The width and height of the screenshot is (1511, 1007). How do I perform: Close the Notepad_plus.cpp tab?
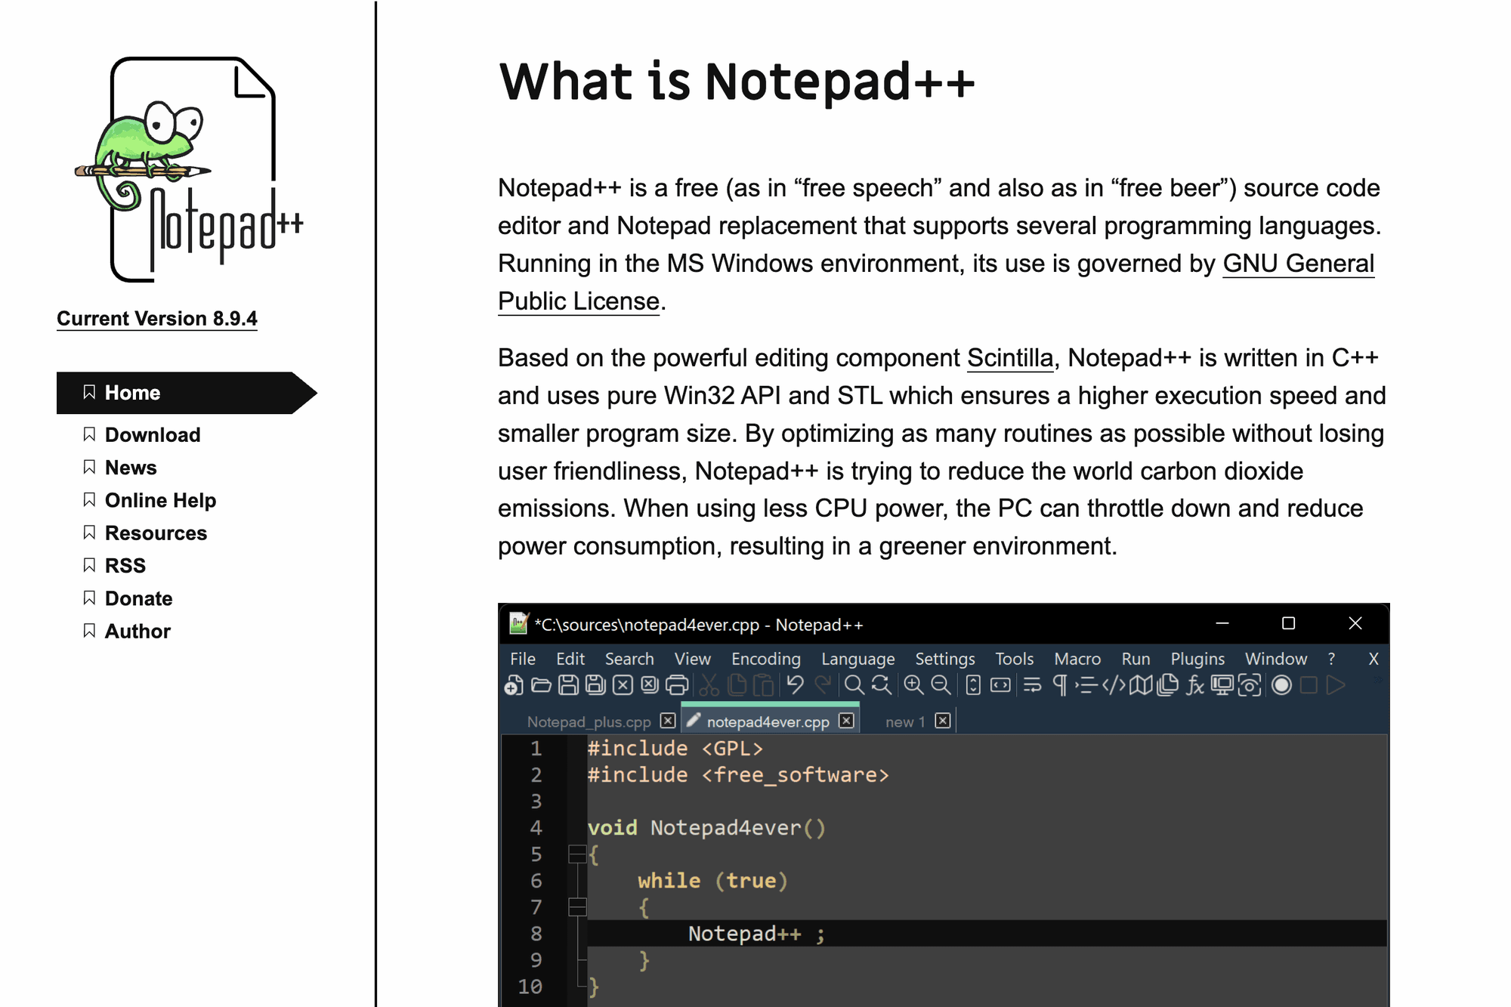tap(668, 721)
